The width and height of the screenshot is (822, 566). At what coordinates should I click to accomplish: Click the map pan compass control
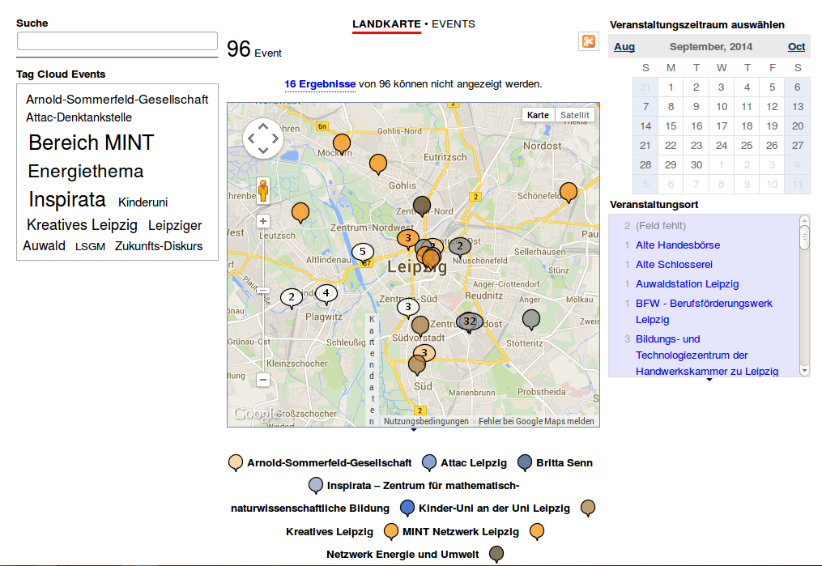point(262,138)
